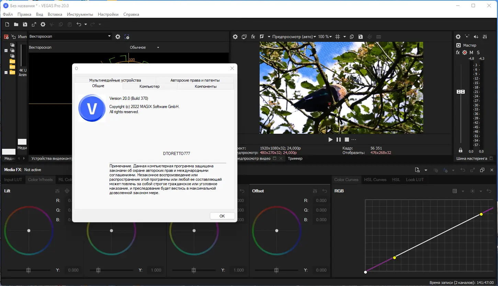This screenshot has width=498, height=286.
Task: Switch to the Input LUT tab
Action: tap(13, 180)
